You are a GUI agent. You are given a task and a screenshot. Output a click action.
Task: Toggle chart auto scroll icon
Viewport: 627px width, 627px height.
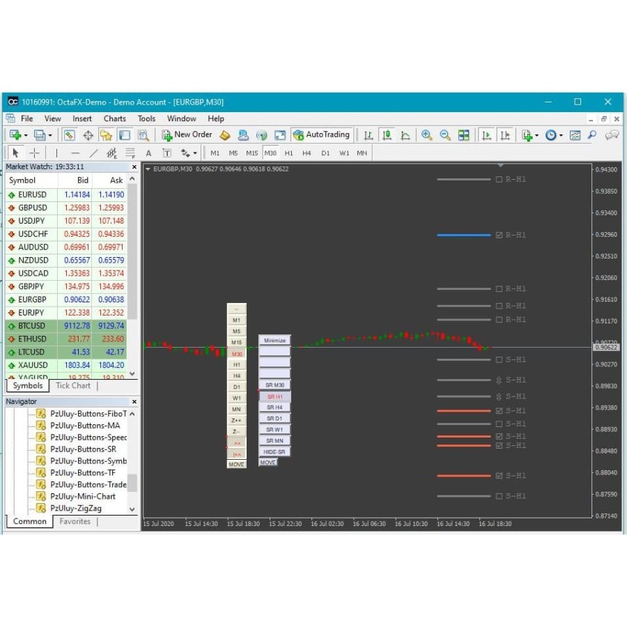click(486, 135)
